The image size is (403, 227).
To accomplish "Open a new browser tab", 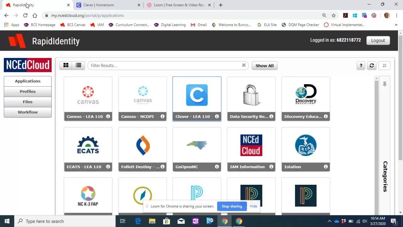I will (x=221, y=5).
